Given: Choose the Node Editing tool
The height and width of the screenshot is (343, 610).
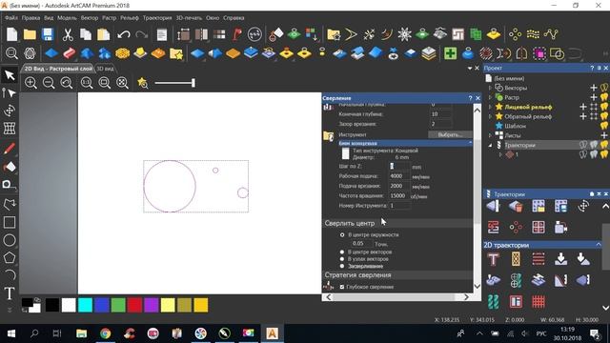Looking at the screenshot, I should [x=9, y=92].
